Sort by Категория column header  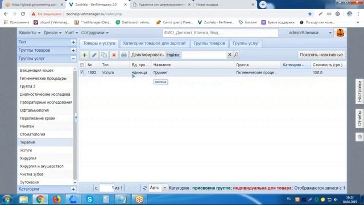(295, 65)
